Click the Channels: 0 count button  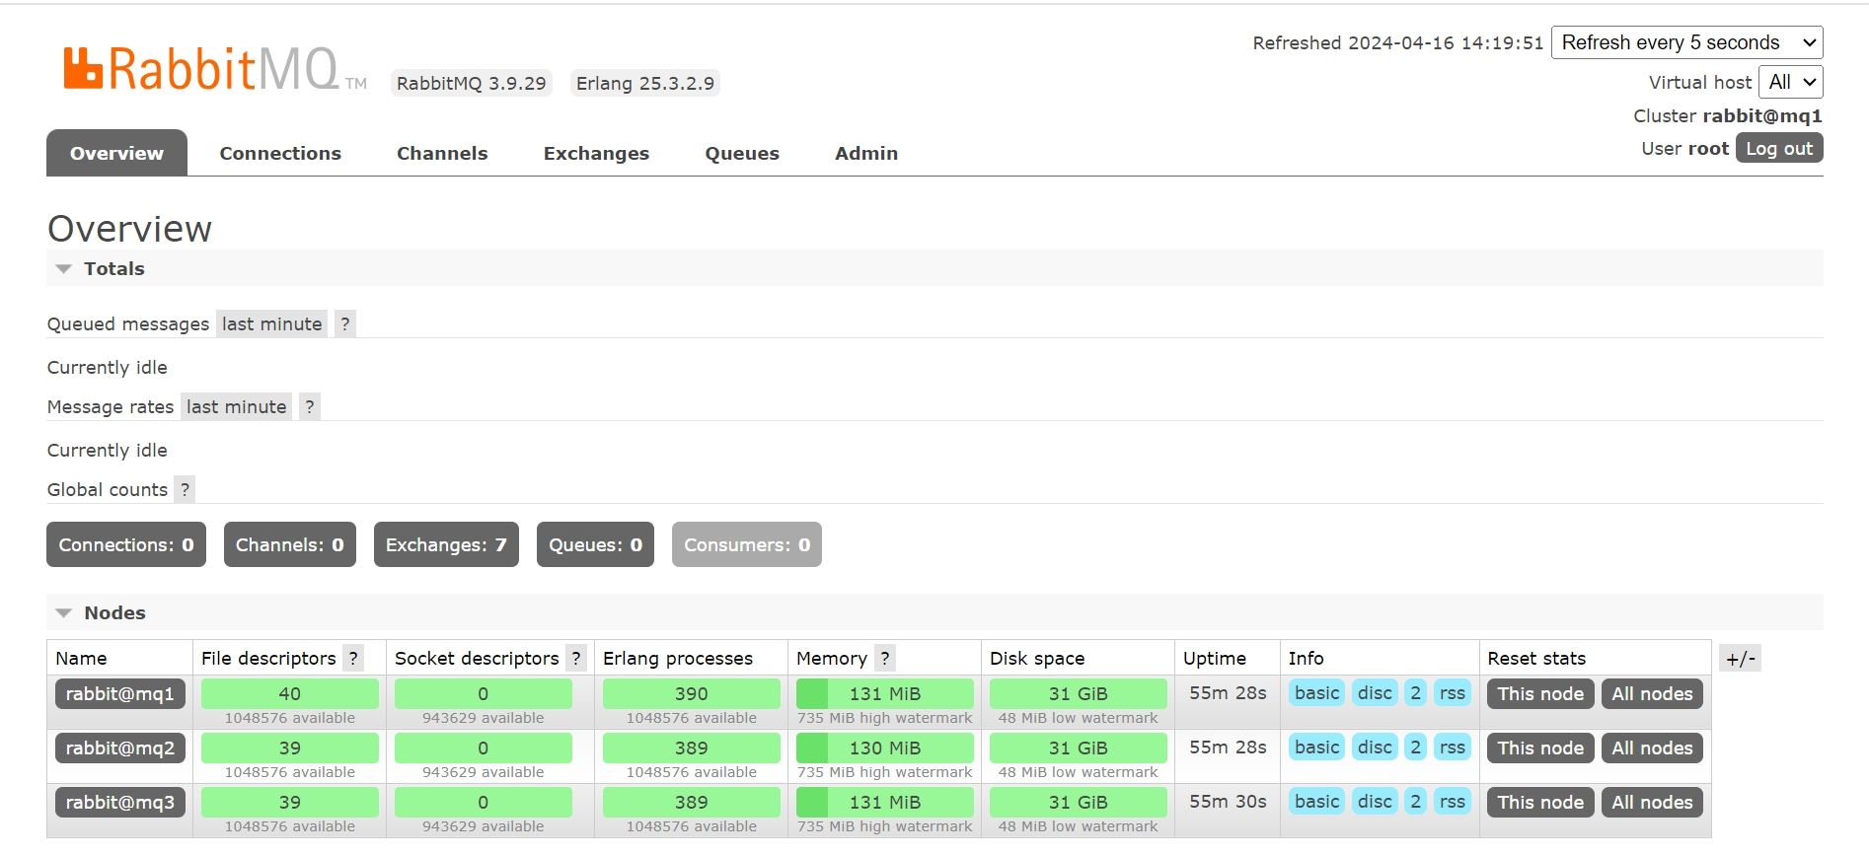click(290, 544)
